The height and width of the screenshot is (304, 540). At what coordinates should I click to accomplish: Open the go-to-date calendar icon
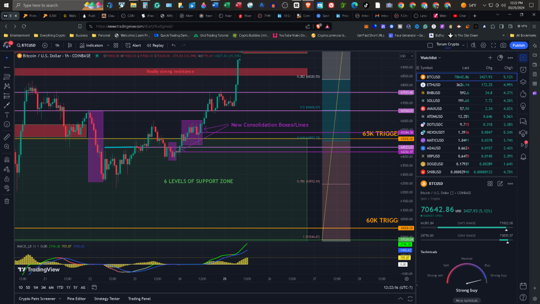[x=94, y=287]
